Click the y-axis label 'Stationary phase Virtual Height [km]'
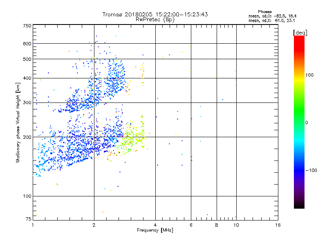The height and width of the screenshot is (245, 327). click(x=18, y=122)
